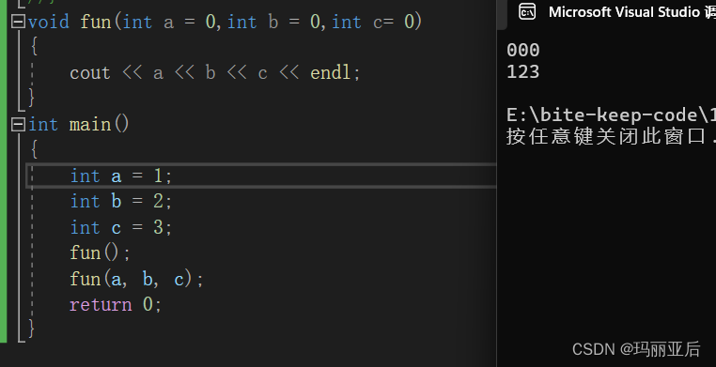This screenshot has height=367, width=716.
Task: Click the console window icon in title
Action: [527, 12]
